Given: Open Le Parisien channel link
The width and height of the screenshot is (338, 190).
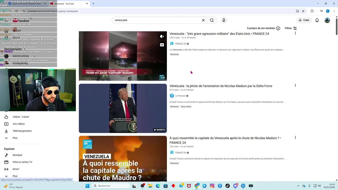Looking at the screenshot, I should [x=180, y=96].
